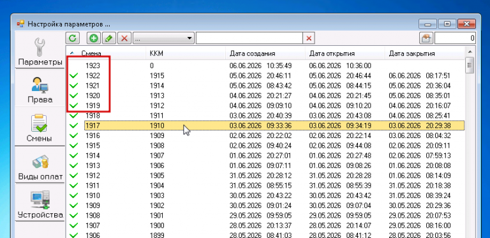This screenshot has width=490, height=238.
Task: Select shift row 1914
Action: pyautogui.click(x=265, y=155)
